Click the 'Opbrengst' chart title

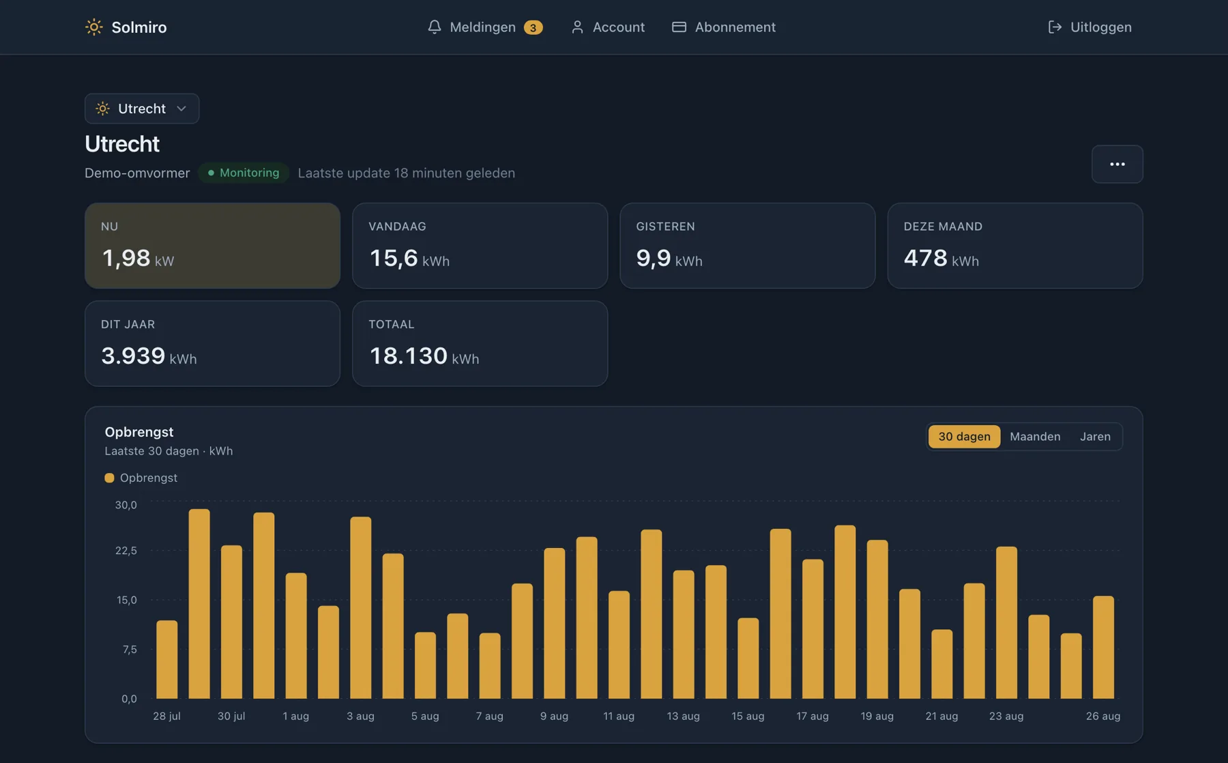point(139,432)
